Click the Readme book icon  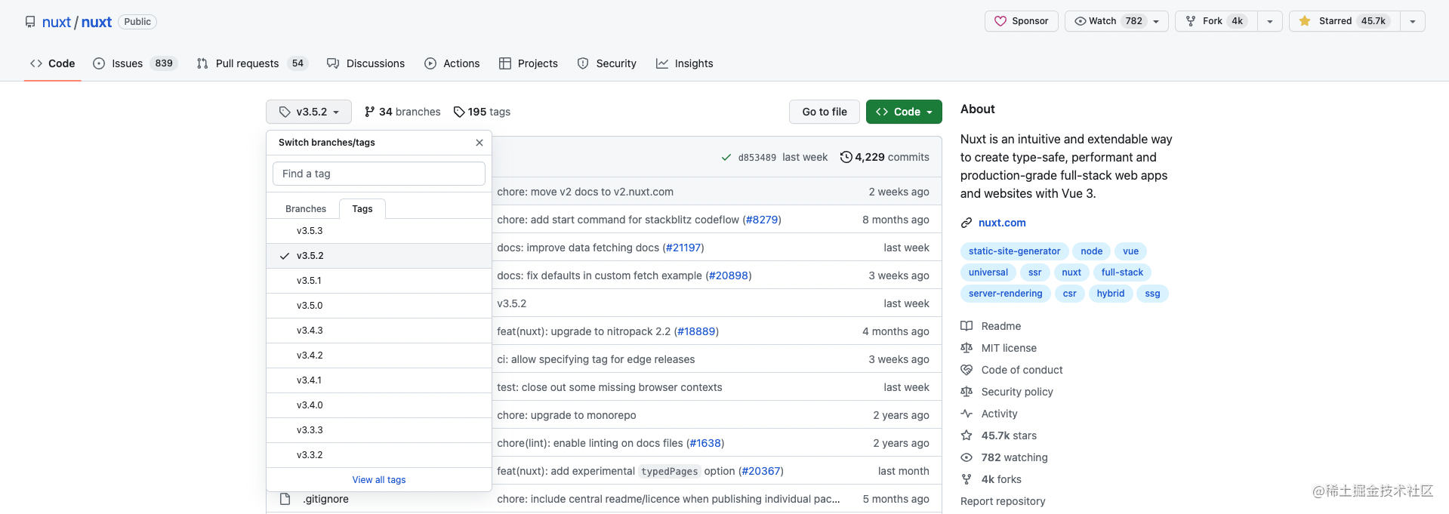[x=967, y=326]
